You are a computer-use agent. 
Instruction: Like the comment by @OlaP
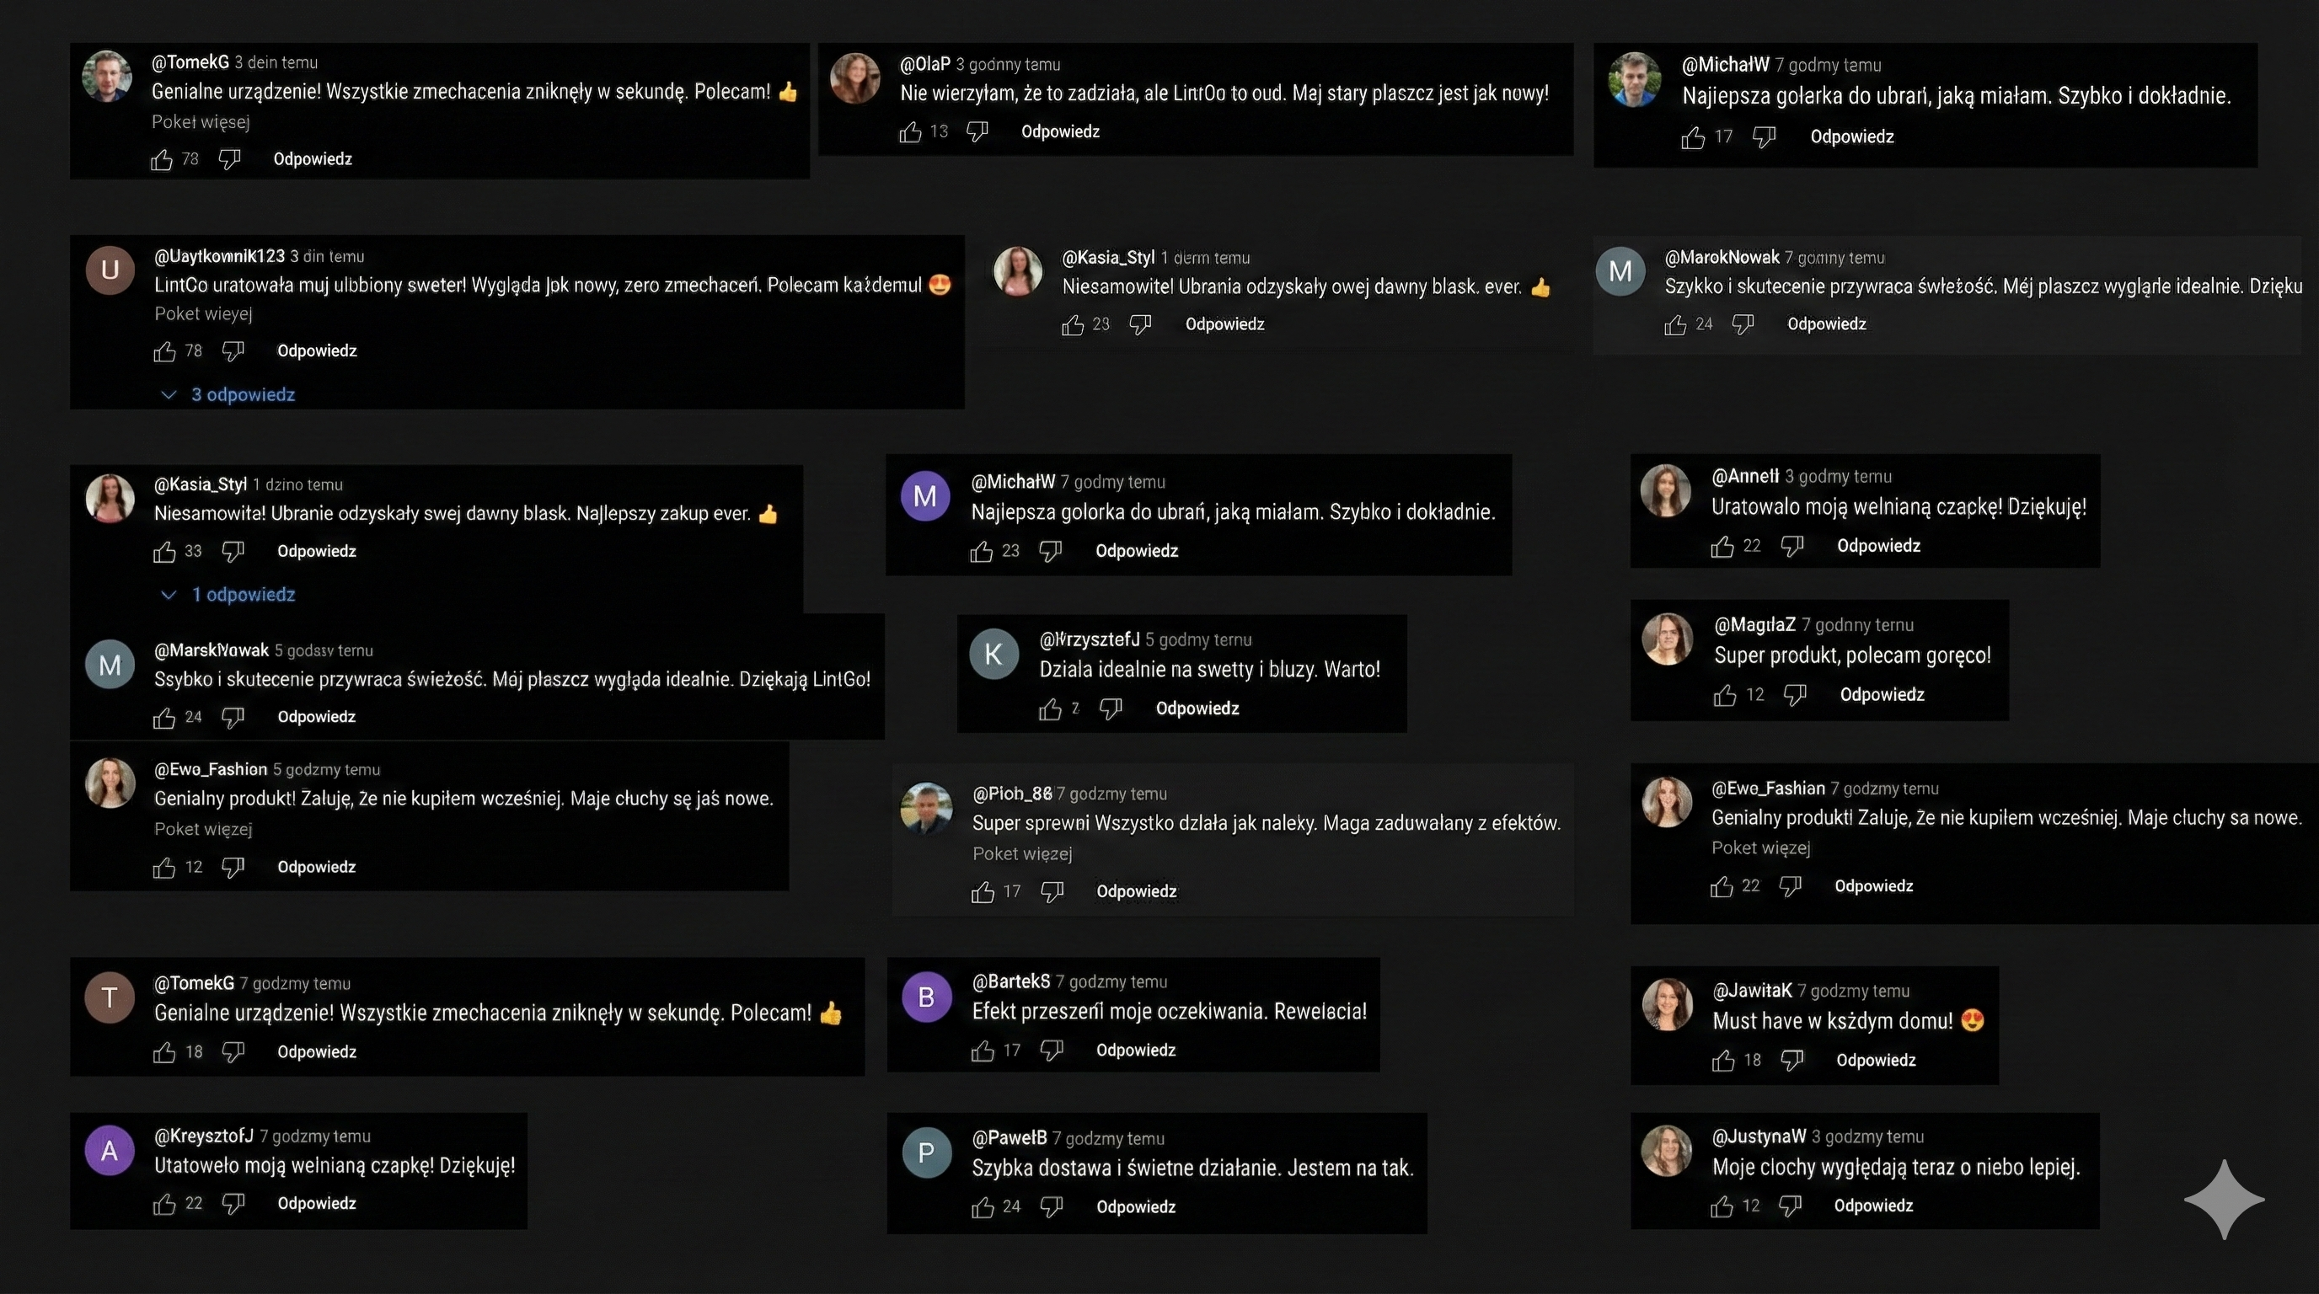pyautogui.click(x=910, y=132)
